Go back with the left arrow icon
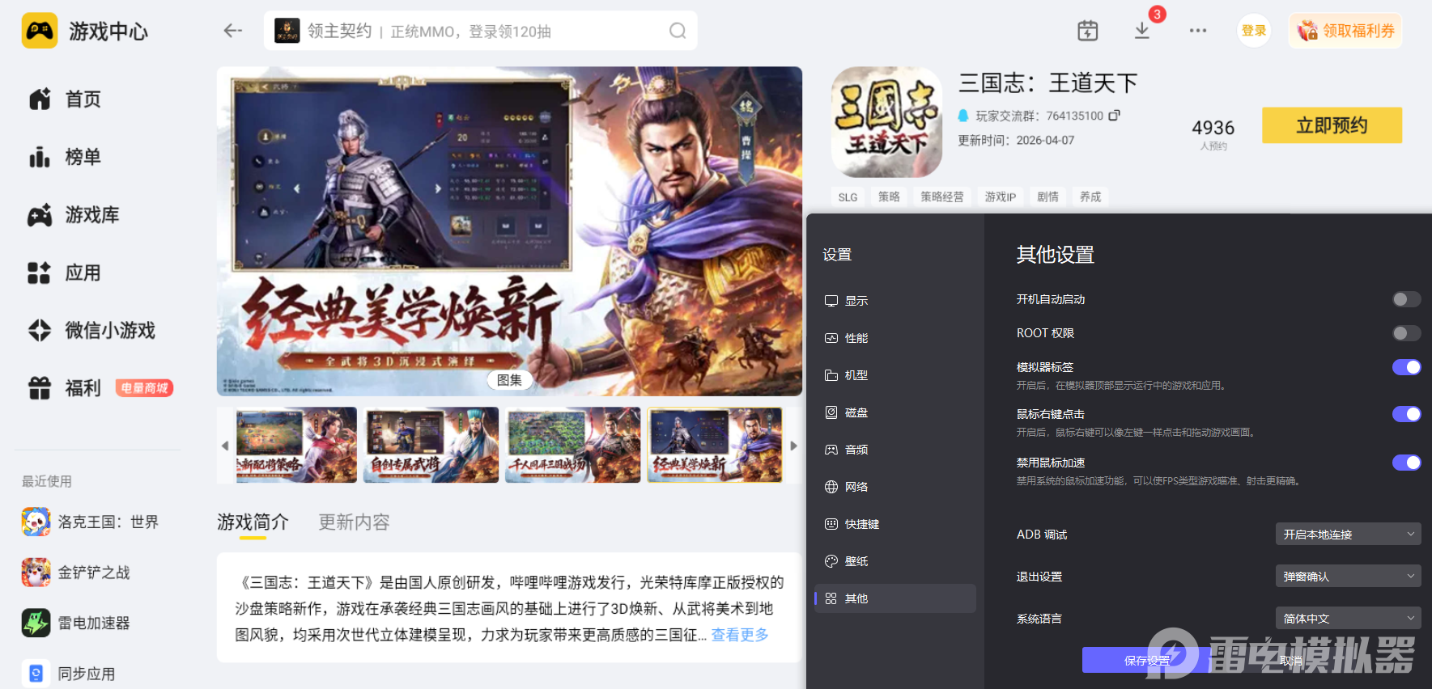 pyautogui.click(x=233, y=31)
